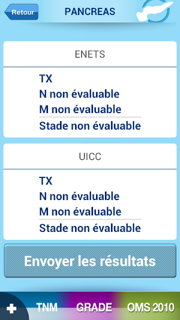Screen dimensions: 180x320
Task: Tap M non évaluable under UICC
Action: 80,212
